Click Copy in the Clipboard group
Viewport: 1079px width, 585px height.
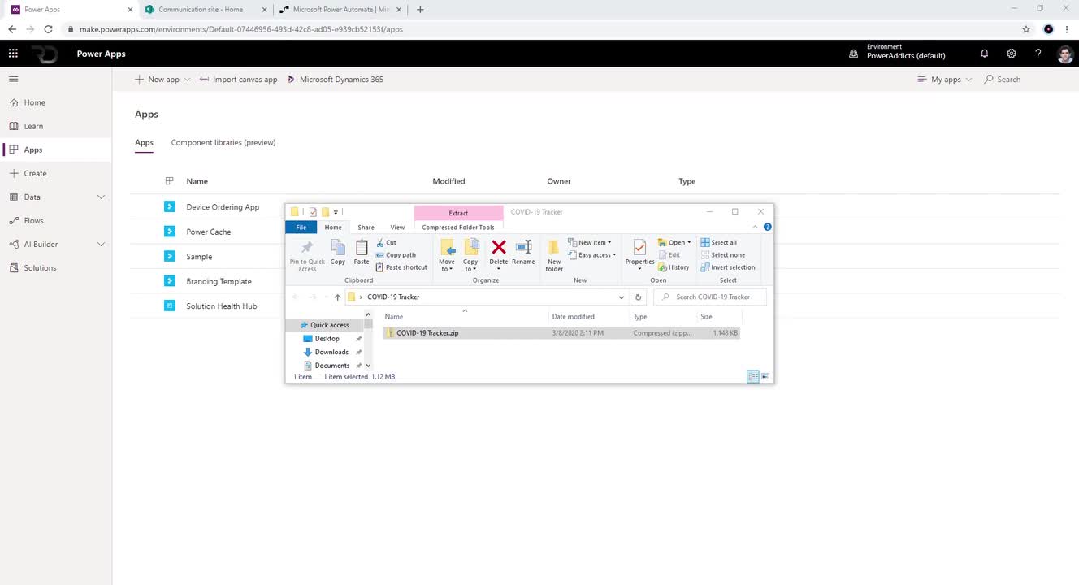pyautogui.click(x=338, y=252)
